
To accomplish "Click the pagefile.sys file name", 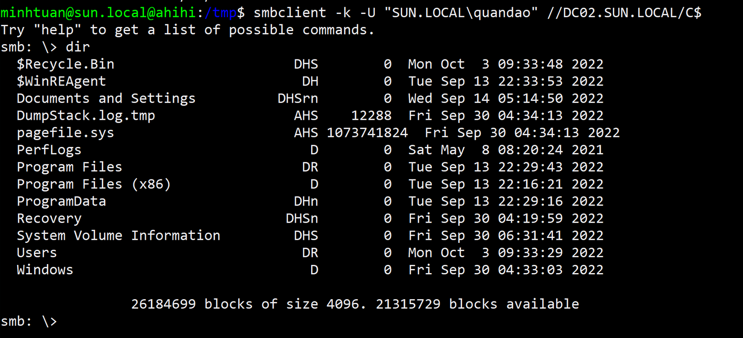I will pos(65,133).
